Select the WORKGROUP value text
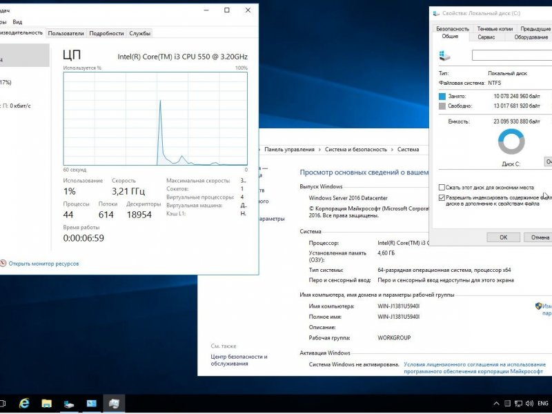552x414 pixels. tap(394, 337)
